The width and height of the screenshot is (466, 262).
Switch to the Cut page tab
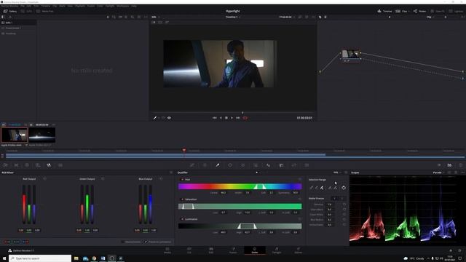189,250
